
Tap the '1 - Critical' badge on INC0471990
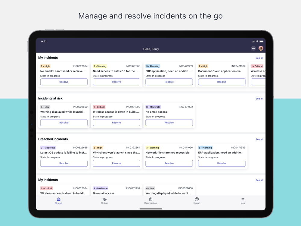coord(99,107)
